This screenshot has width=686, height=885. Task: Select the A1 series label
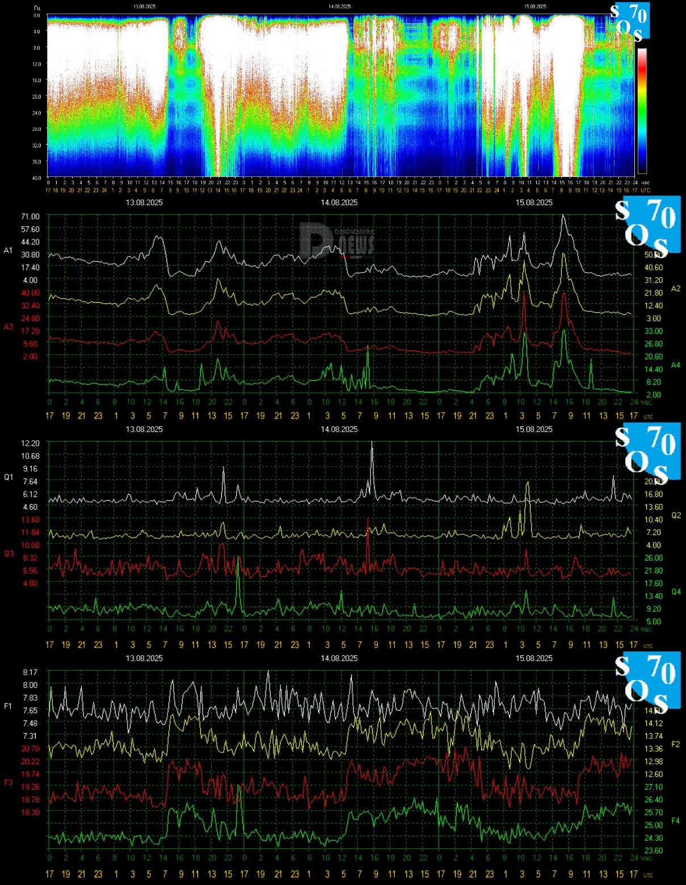point(8,250)
